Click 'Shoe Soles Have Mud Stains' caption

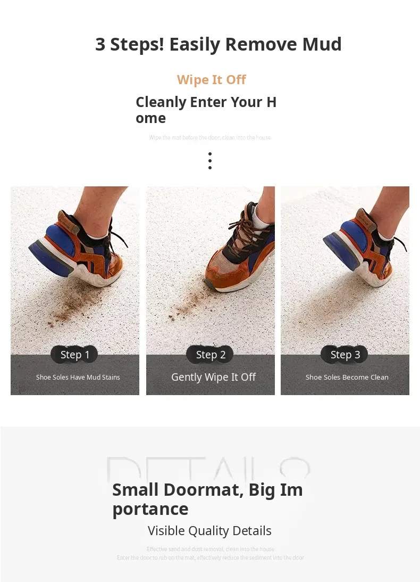pyautogui.click(x=78, y=377)
